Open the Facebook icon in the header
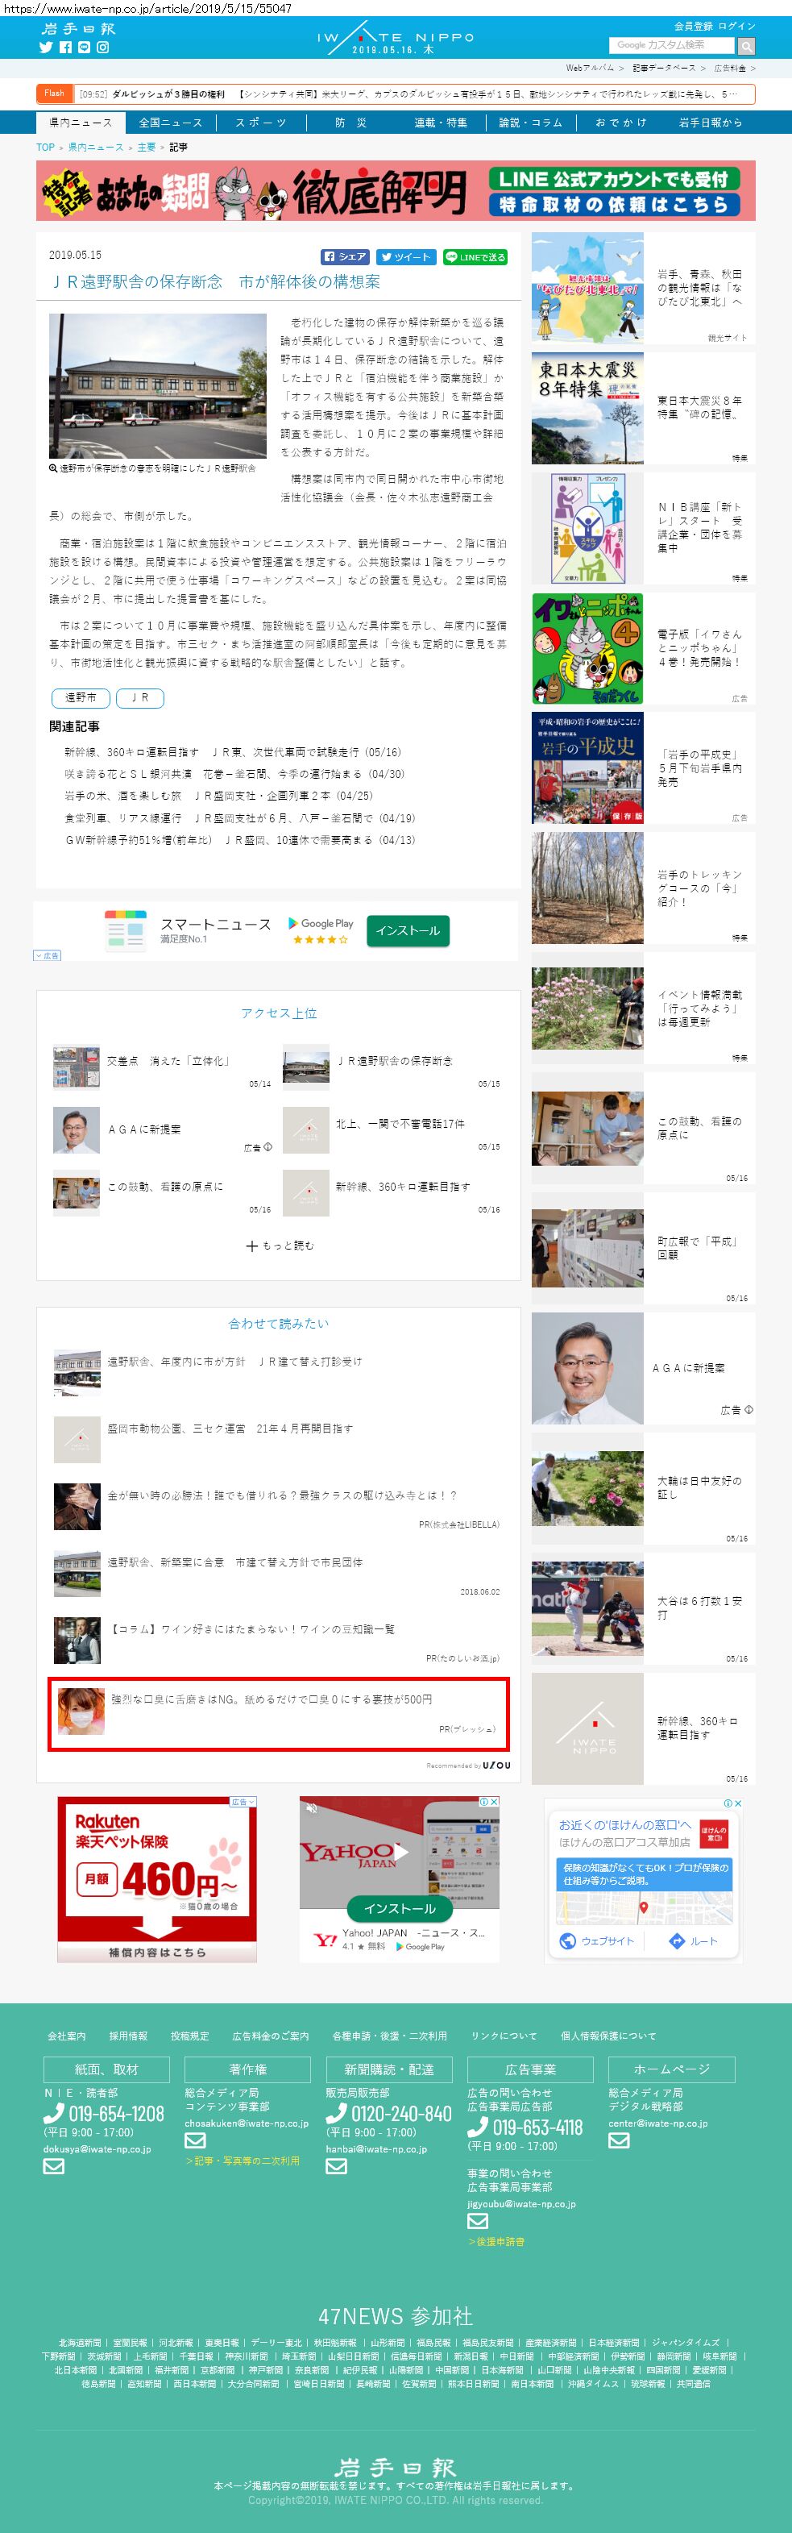The image size is (792, 2533). coord(64,48)
